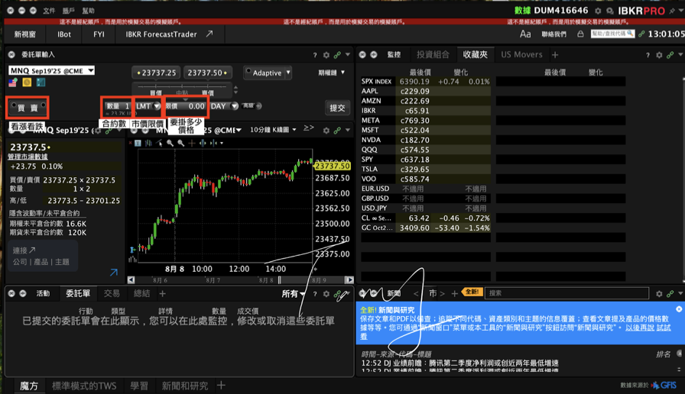Click the bid/mid/ask price slider
685x394 pixels.
pos(182,89)
